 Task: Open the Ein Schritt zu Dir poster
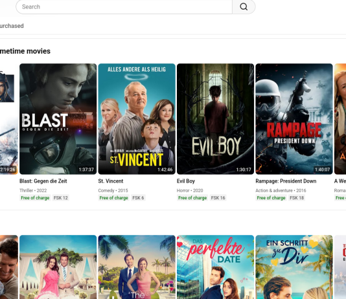click(294, 267)
